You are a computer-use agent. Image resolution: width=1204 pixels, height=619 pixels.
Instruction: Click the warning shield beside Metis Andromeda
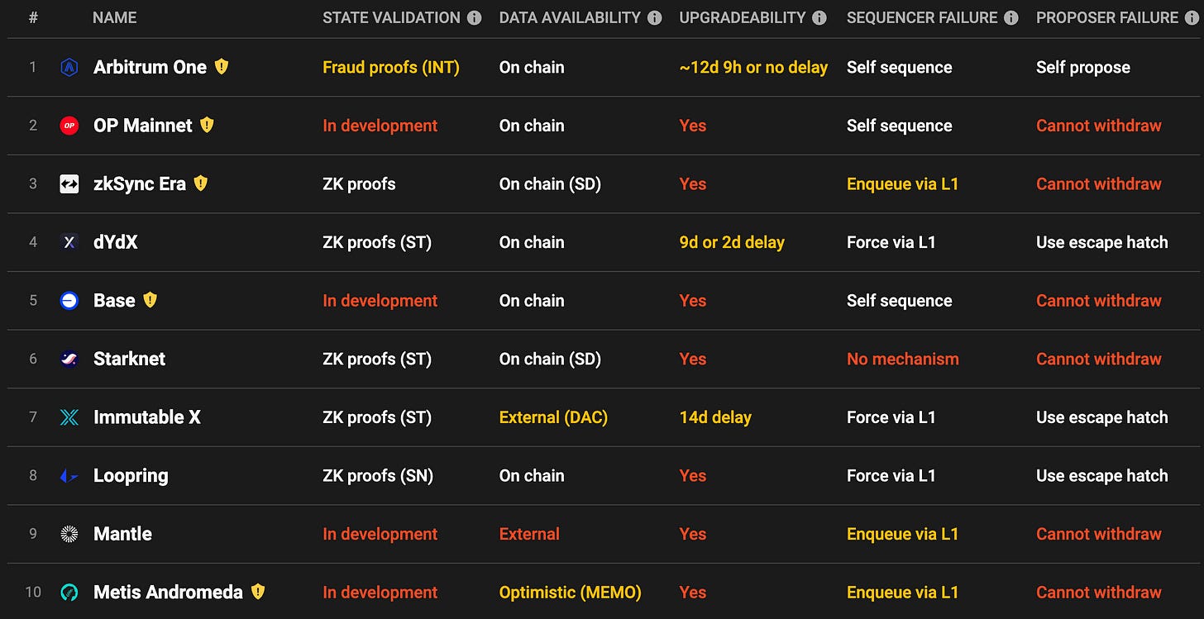pos(258,592)
